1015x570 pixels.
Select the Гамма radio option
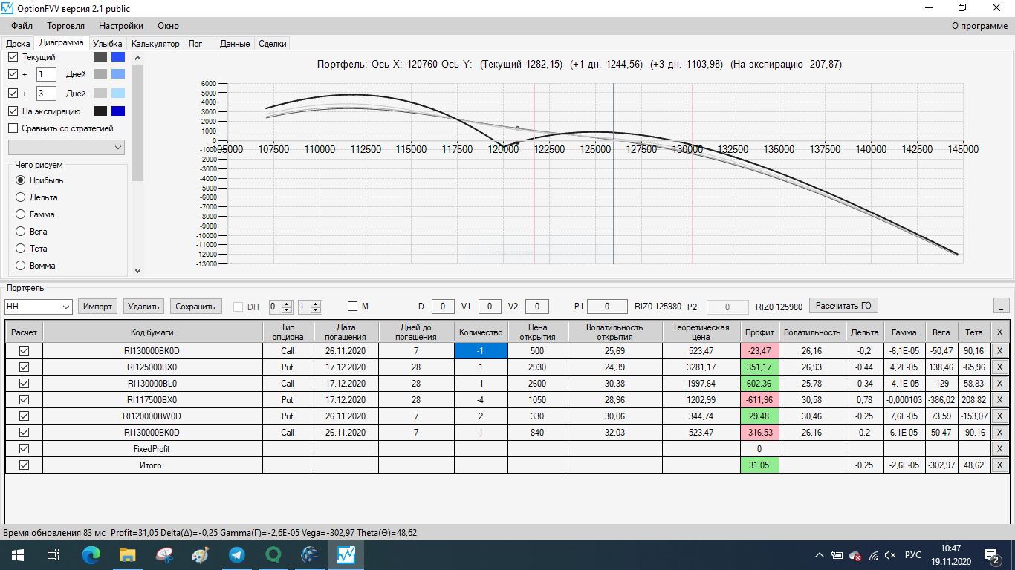coord(21,214)
